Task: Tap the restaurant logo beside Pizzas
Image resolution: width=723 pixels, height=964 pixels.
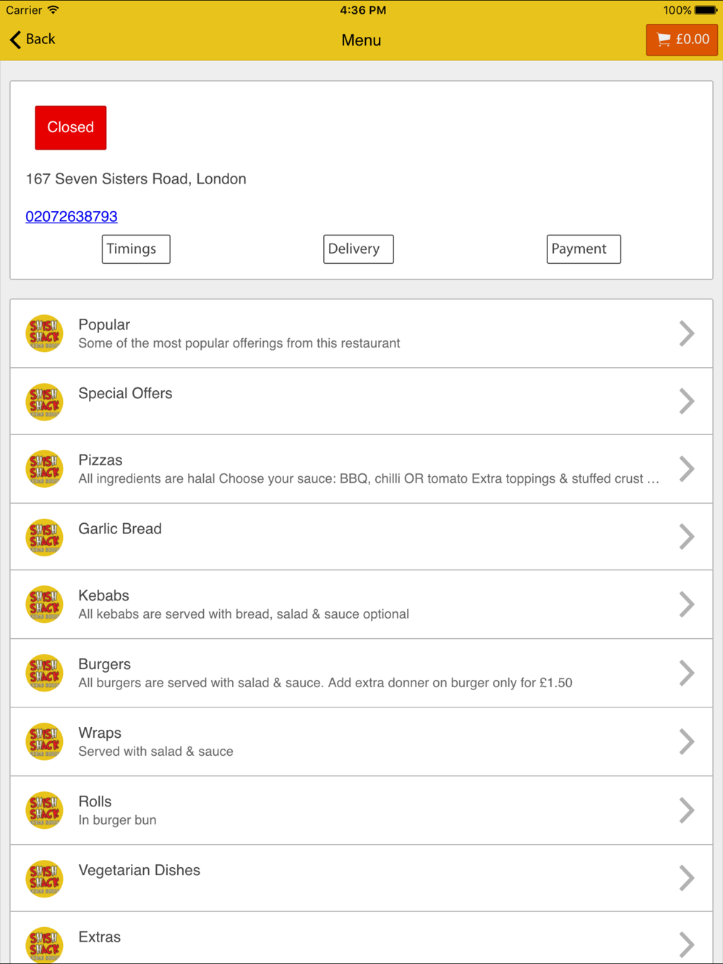Action: pyautogui.click(x=44, y=468)
